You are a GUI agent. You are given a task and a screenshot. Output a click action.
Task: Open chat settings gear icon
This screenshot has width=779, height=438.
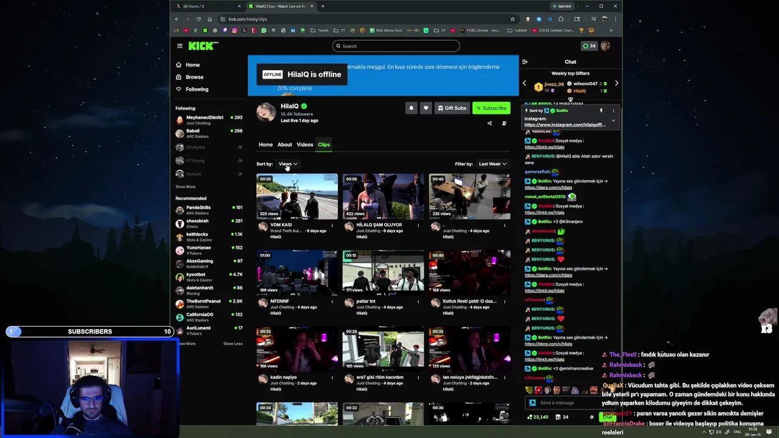[x=592, y=417]
